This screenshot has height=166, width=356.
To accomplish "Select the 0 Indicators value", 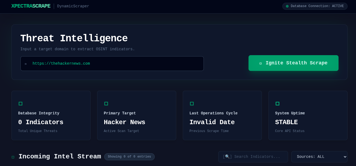I will pyautogui.click(x=41, y=122).
